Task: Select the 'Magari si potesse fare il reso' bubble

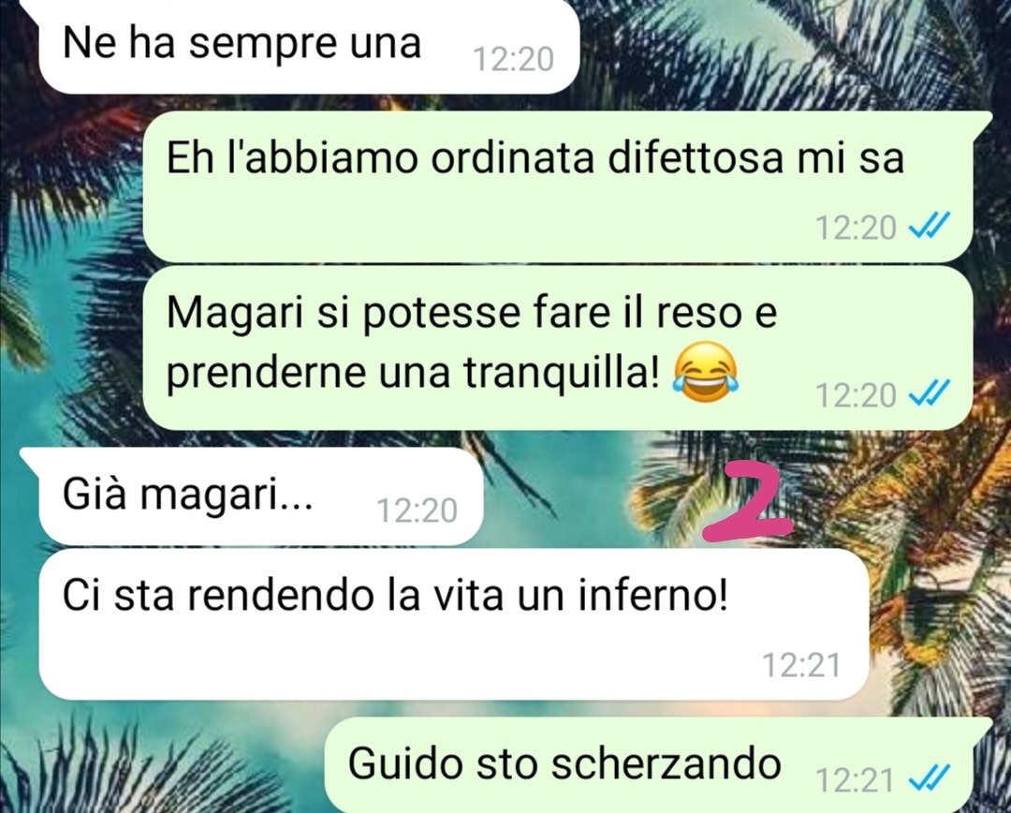Action: point(557,347)
